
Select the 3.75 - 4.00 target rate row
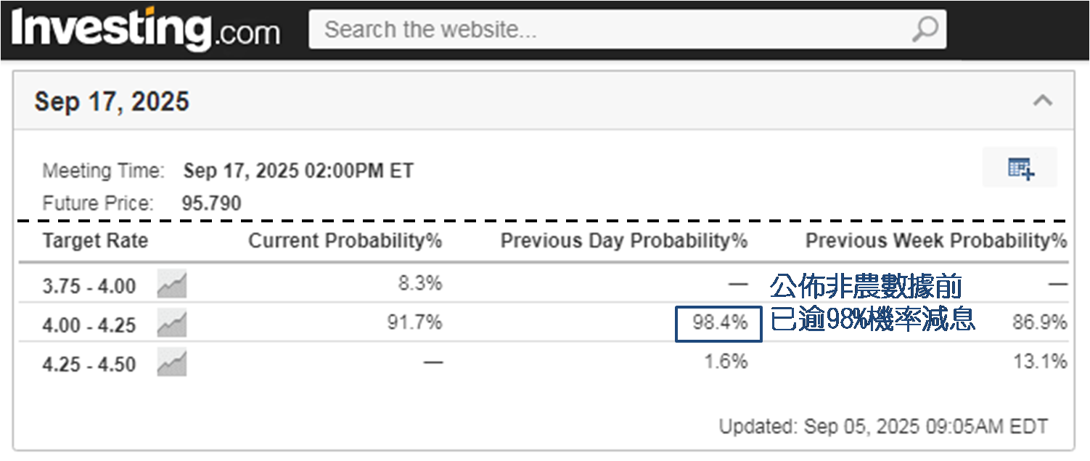[89, 286]
